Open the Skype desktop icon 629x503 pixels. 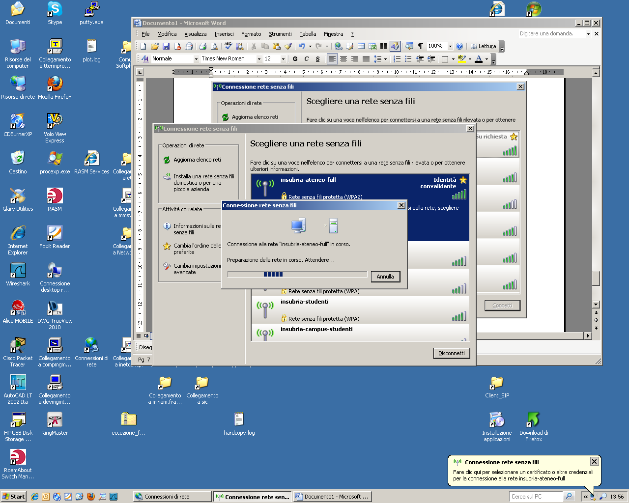click(55, 14)
